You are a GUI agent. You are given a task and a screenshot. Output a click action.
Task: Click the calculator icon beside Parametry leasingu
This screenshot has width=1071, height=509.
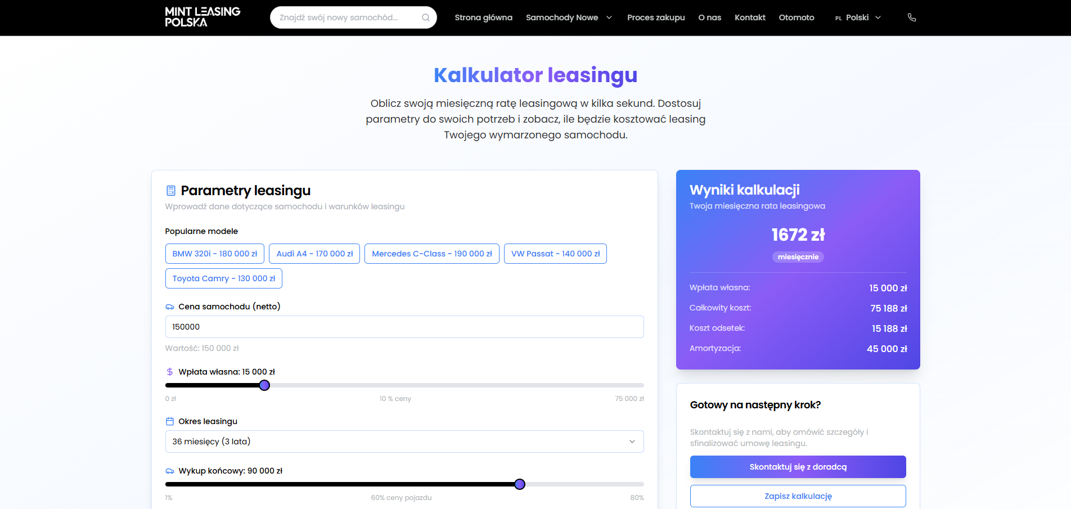coord(171,191)
